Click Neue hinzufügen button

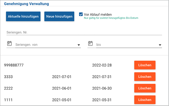(59, 16)
